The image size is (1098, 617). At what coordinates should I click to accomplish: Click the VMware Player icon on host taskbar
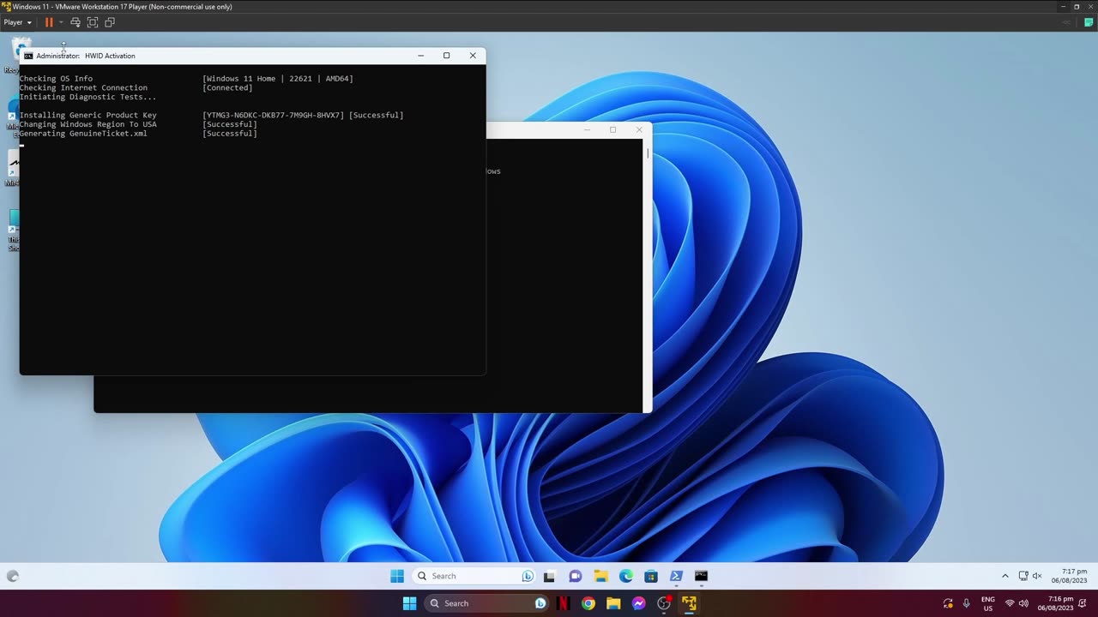pyautogui.click(x=689, y=603)
